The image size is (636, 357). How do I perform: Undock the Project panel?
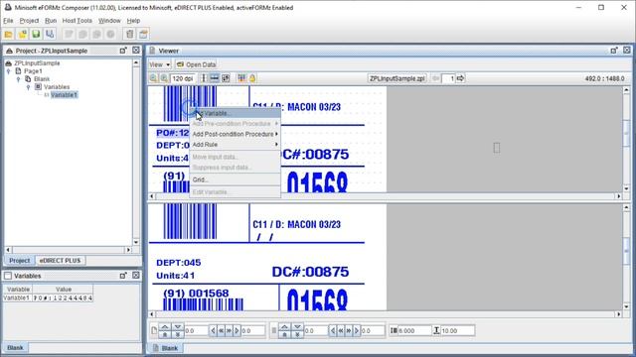(x=123, y=51)
